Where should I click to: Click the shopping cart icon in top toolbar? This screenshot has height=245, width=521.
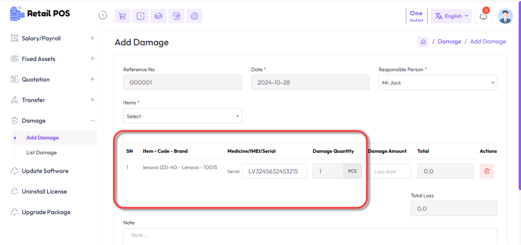[122, 16]
